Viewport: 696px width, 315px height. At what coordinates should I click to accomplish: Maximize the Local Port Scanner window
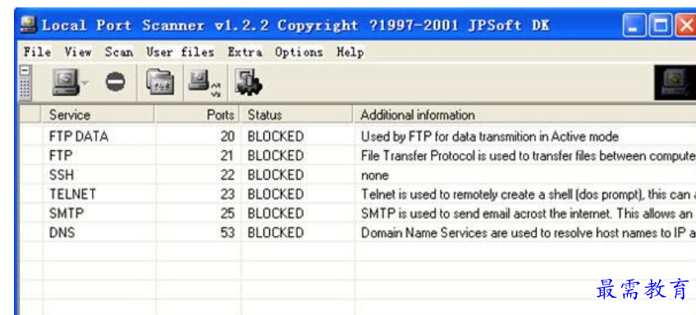click(x=661, y=25)
